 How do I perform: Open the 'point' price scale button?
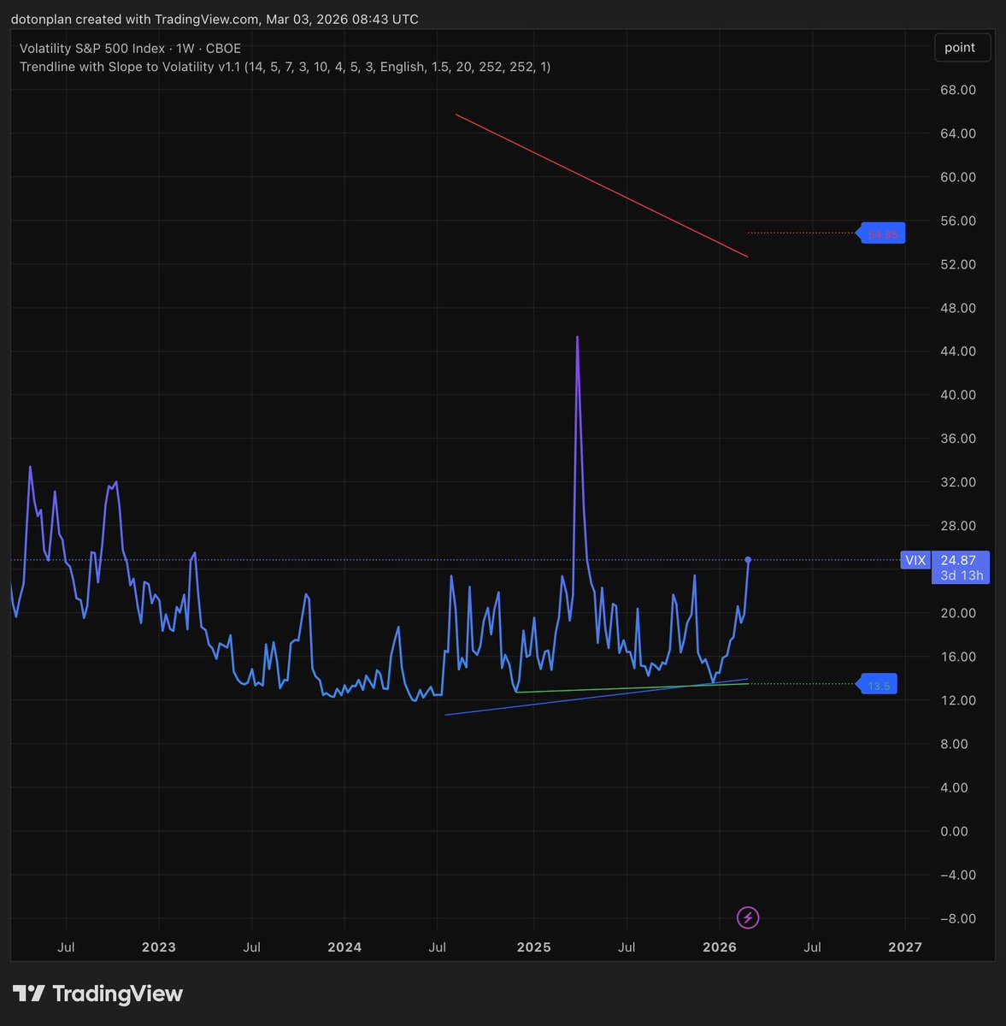click(962, 48)
